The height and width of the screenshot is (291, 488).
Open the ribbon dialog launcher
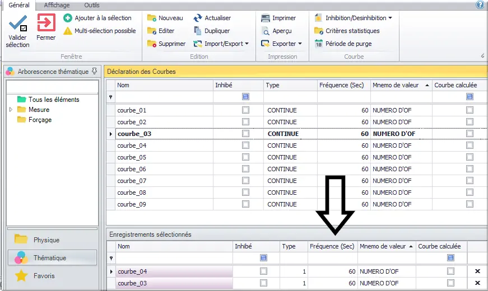pos(482,56)
